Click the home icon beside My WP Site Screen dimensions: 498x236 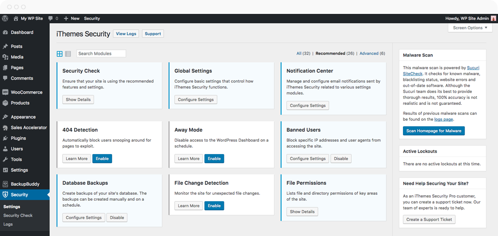point(16,18)
